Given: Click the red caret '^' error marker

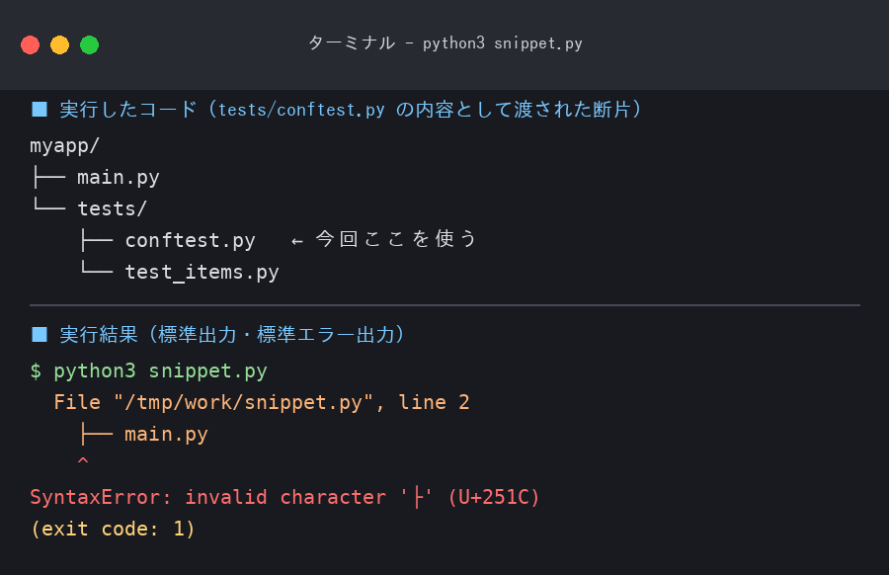Looking at the screenshot, I should pos(83,460).
